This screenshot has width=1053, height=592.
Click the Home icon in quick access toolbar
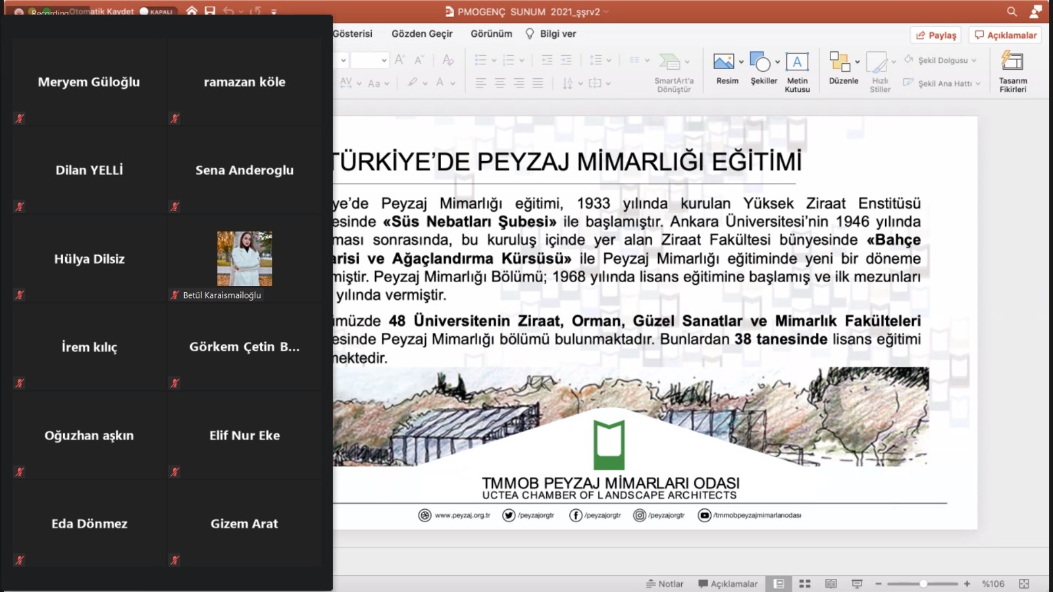pyautogui.click(x=192, y=11)
